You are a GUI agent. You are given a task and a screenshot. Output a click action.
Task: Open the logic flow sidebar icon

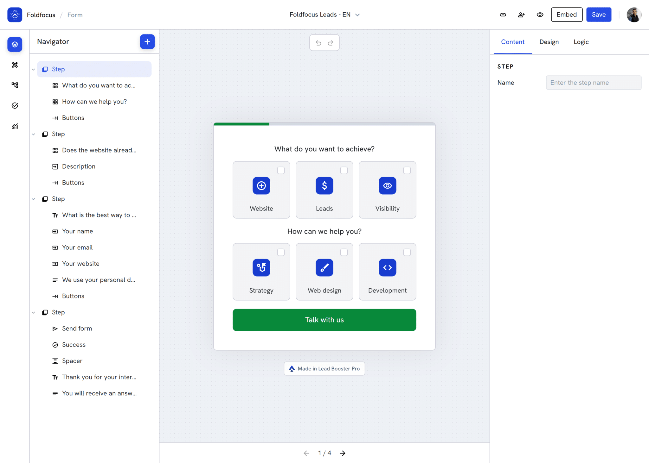(15, 85)
